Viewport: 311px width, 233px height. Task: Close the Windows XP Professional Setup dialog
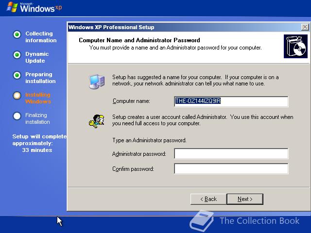[305, 27]
